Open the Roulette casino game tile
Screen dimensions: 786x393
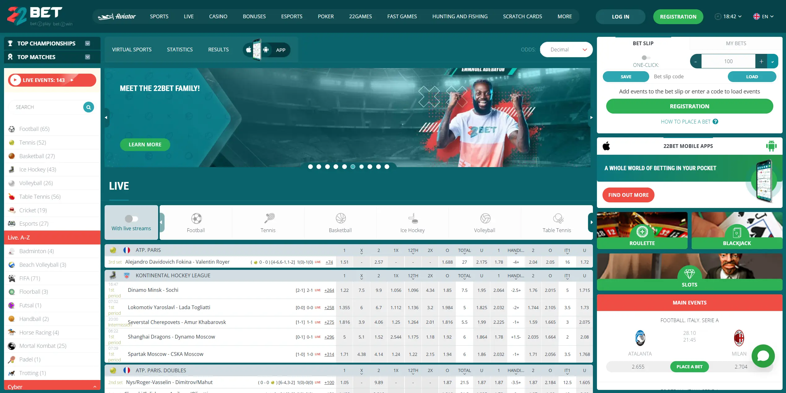coord(642,231)
